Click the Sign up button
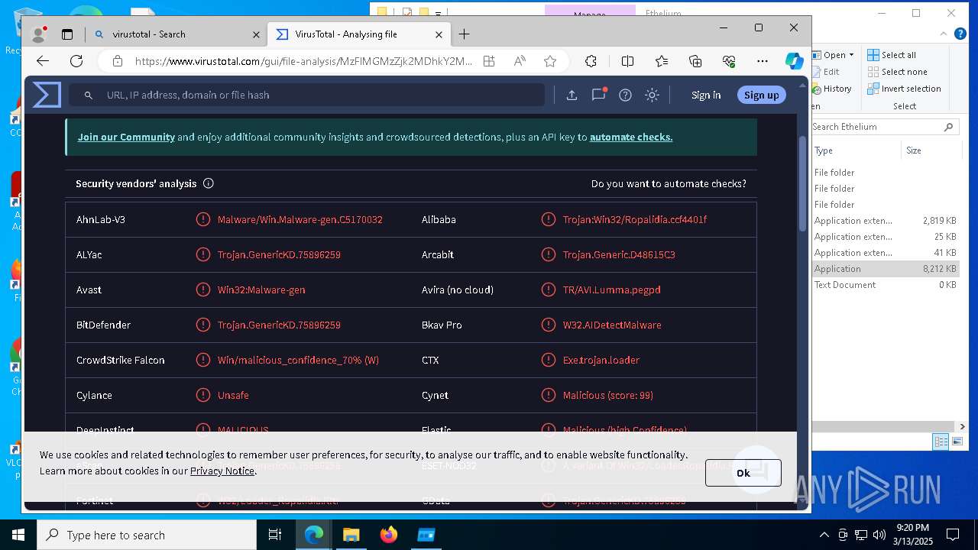Image resolution: width=978 pixels, height=550 pixels. (x=761, y=95)
